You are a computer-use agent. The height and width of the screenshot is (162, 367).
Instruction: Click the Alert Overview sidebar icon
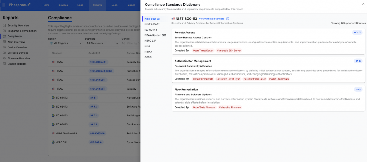click(4, 42)
